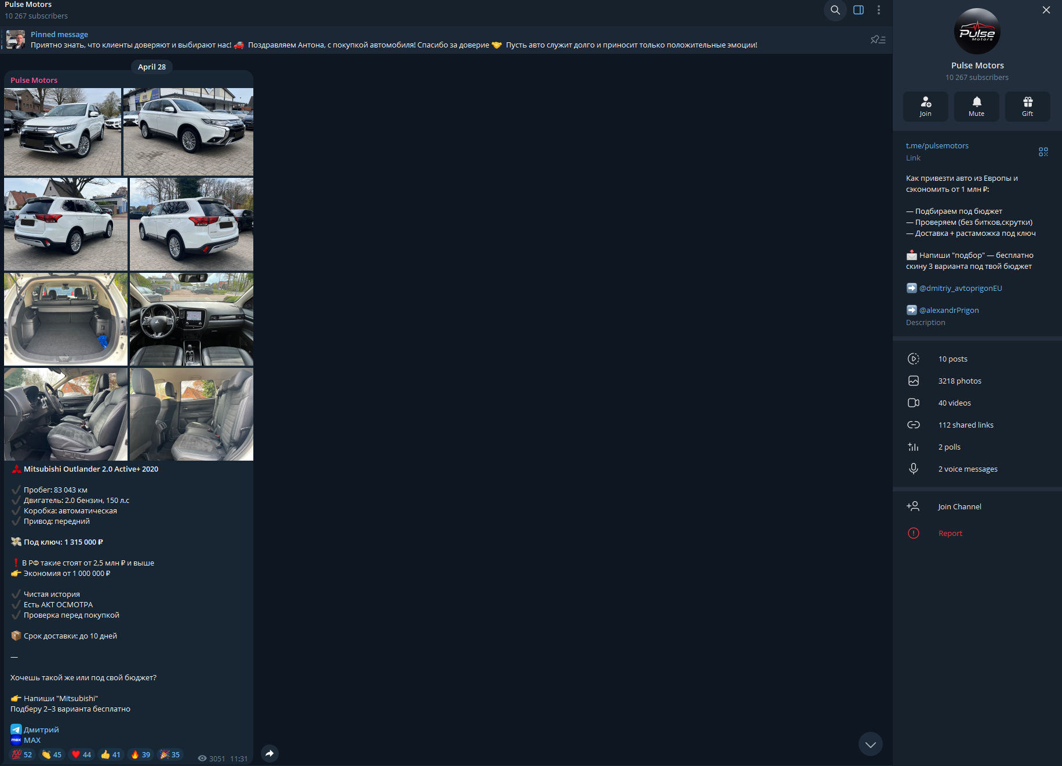The image size is (1062, 766).
Task: Click the "10 267 subscribers" text in info panel
Action: (977, 78)
